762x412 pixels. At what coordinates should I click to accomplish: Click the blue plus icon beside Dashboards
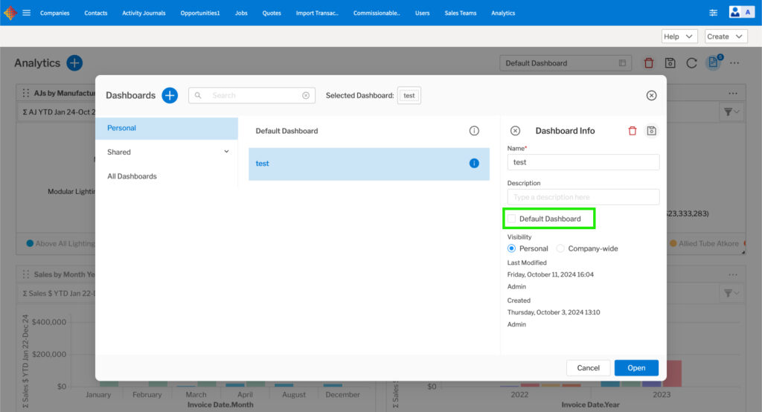[x=170, y=95]
